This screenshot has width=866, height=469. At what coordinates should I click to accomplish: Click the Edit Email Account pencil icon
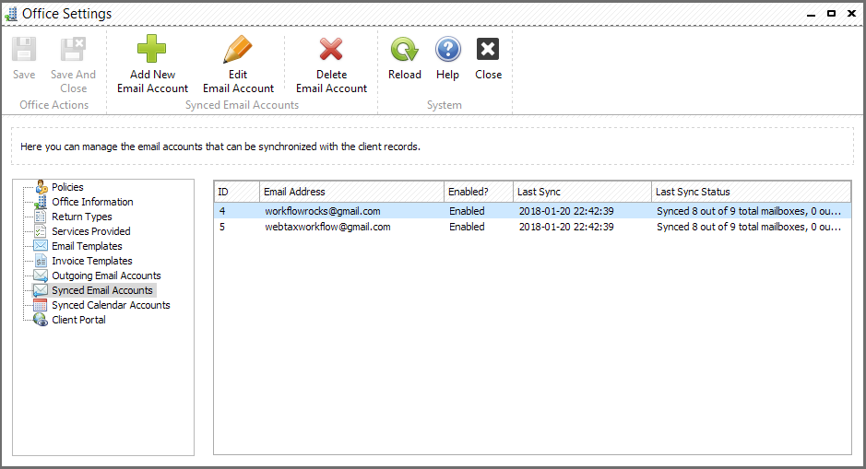pyautogui.click(x=238, y=49)
